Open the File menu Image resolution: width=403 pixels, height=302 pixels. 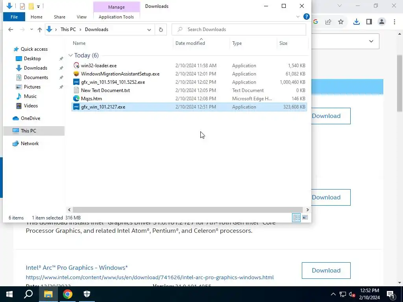click(14, 17)
